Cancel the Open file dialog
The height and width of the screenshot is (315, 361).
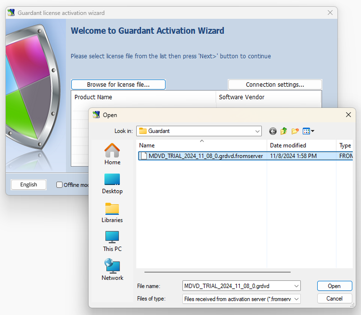click(335, 299)
